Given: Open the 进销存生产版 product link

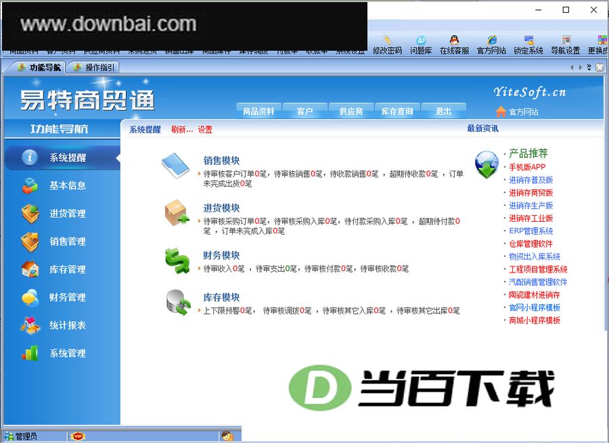Looking at the screenshot, I should (x=531, y=206).
